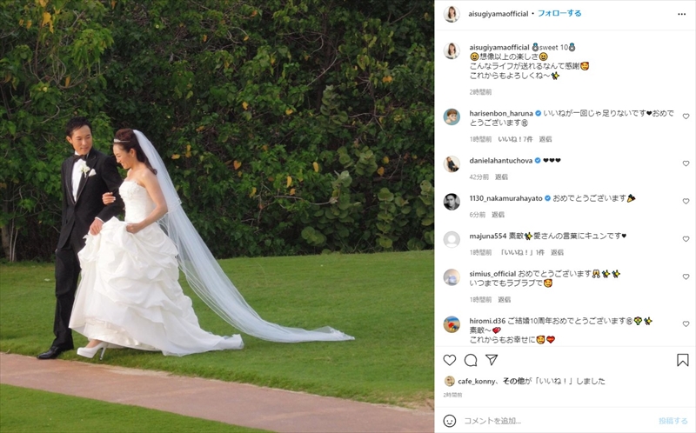Open the comment bubble icon
696x433 pixels.
[x=471, y=360]
